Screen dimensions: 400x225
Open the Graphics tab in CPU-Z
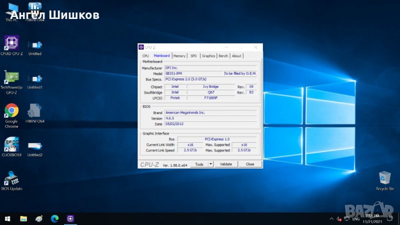[208, 56]
